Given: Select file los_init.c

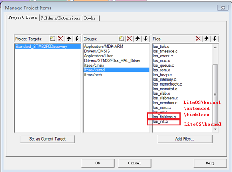Looking at the screenshot, I should (160, 122).
